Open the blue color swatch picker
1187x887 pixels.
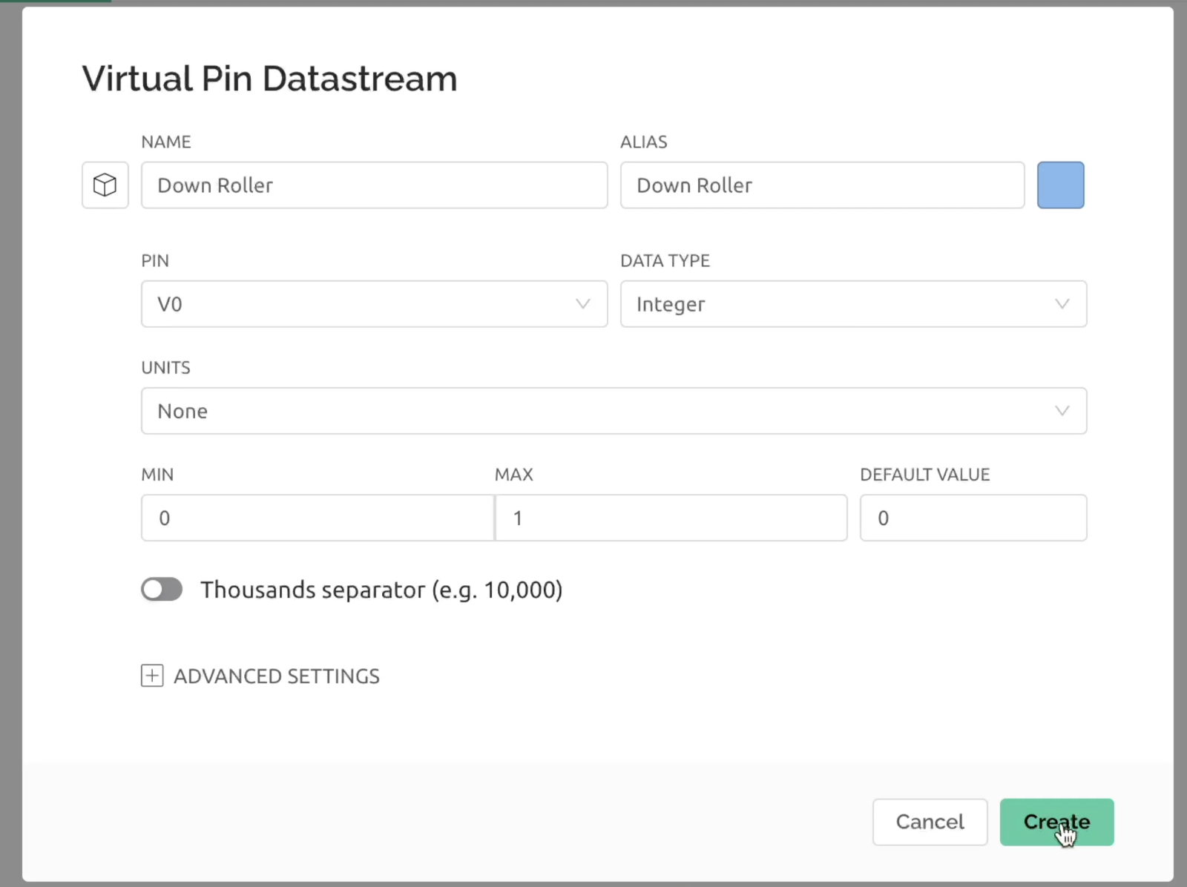click(1060, 185)
